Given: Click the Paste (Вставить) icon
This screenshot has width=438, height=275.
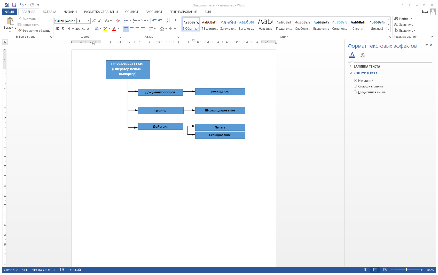Looking at the screenshot, I should pyautogui.click(x=10, y=21).
